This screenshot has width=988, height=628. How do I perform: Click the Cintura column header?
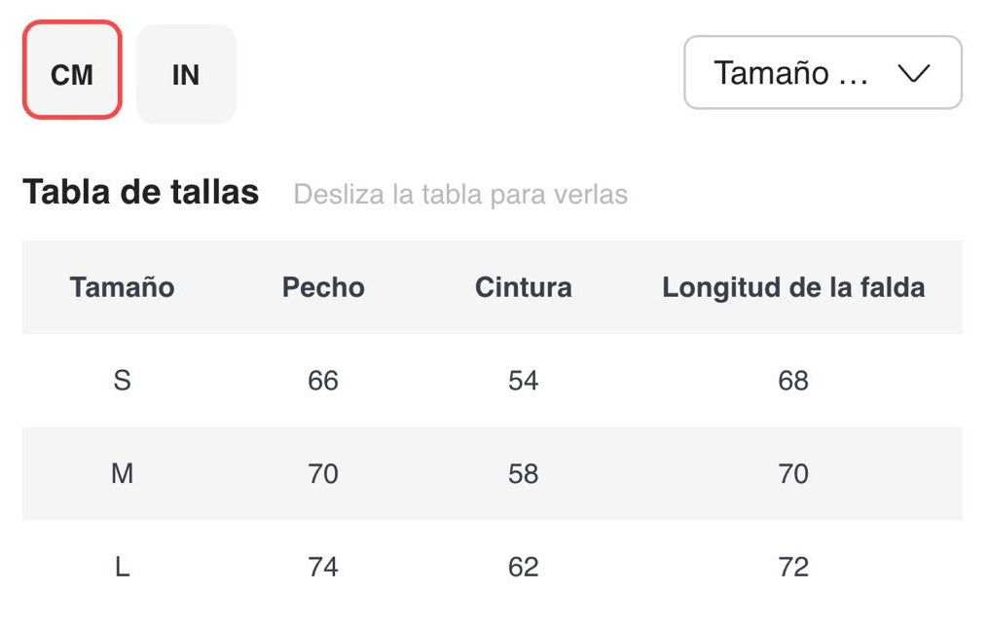click(523, 287)
